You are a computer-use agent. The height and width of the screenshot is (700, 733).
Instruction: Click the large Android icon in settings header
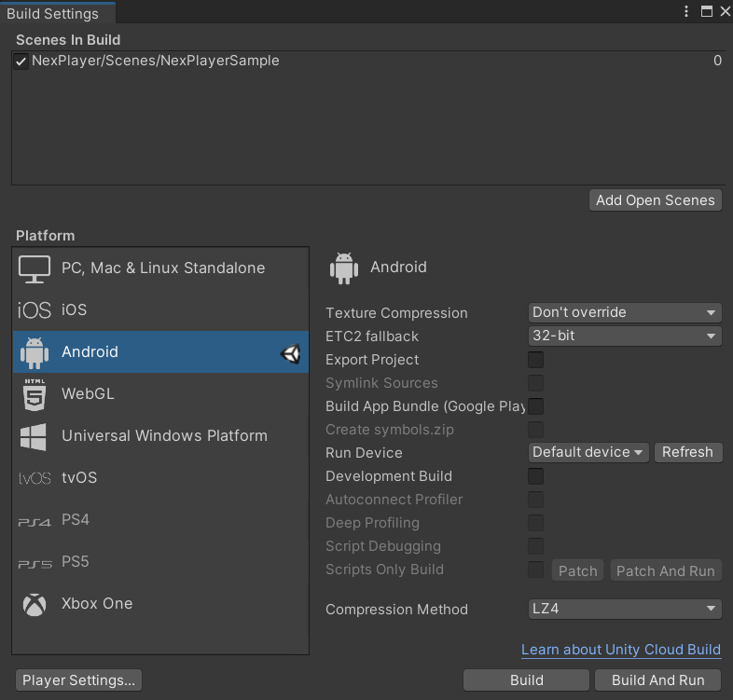344,268
